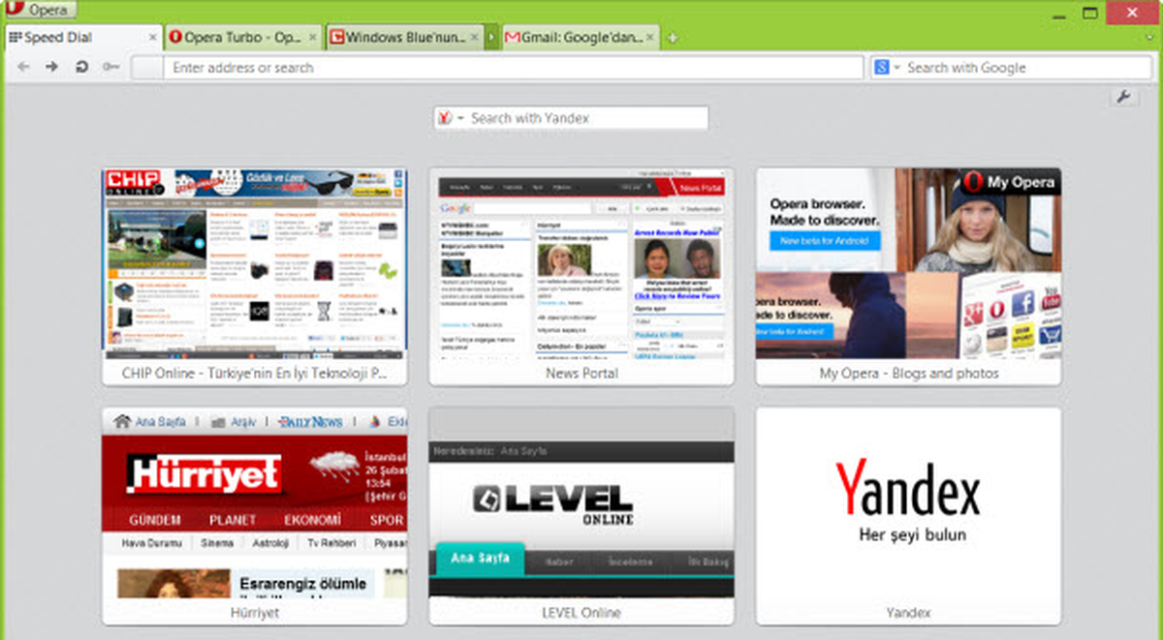Go forward with the forward arrow
1163x640 pixels.
click(x=52, y=67)
